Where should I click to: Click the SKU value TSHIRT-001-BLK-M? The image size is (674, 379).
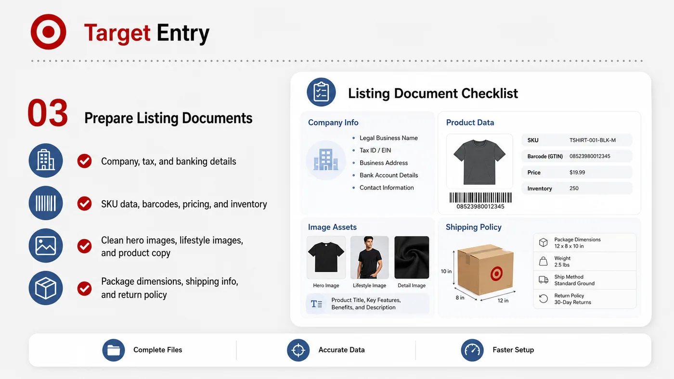click(592, 140)
